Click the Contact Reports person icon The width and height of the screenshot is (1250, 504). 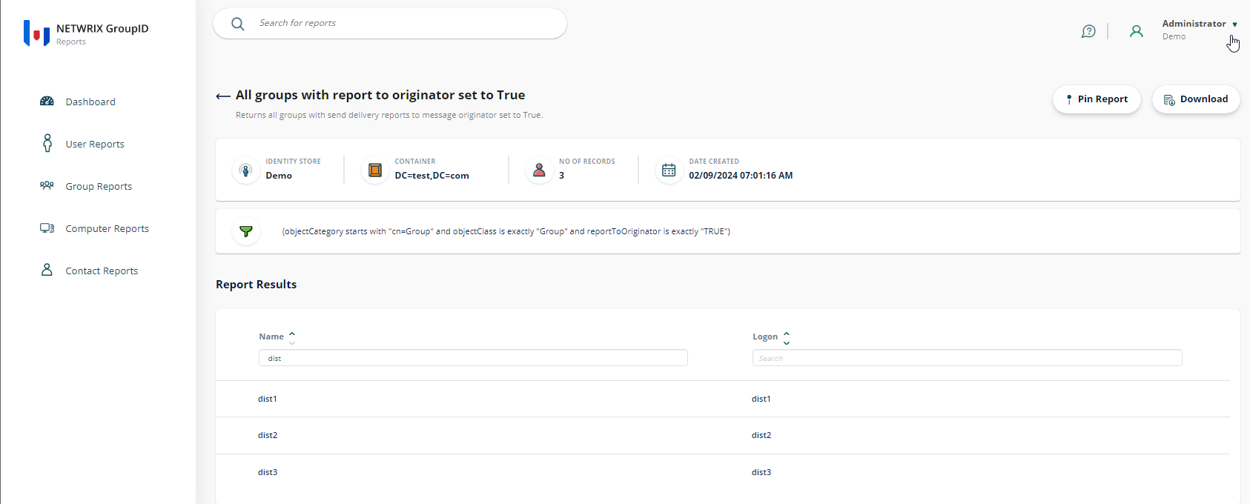pyautogui.click(x=47, y=270)
